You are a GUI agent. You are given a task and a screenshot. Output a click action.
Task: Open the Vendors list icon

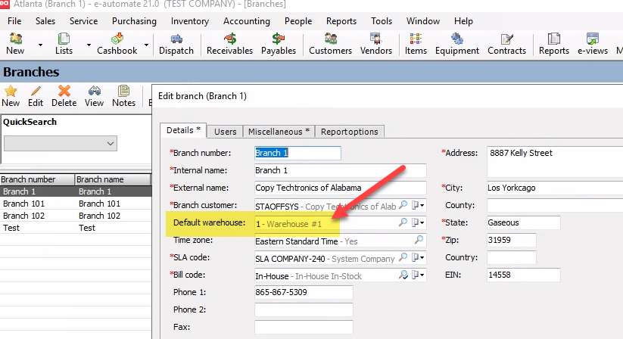376,44
